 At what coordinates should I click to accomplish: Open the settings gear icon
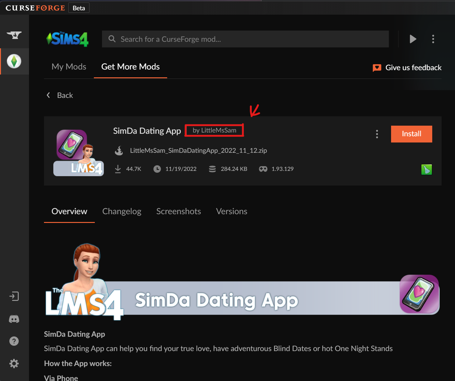(14, 364)
